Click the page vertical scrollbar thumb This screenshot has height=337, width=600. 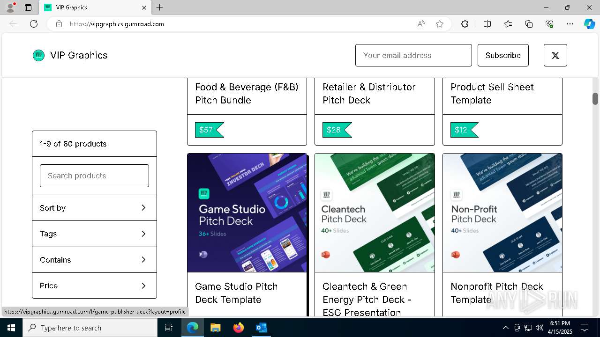pos(595,99)
